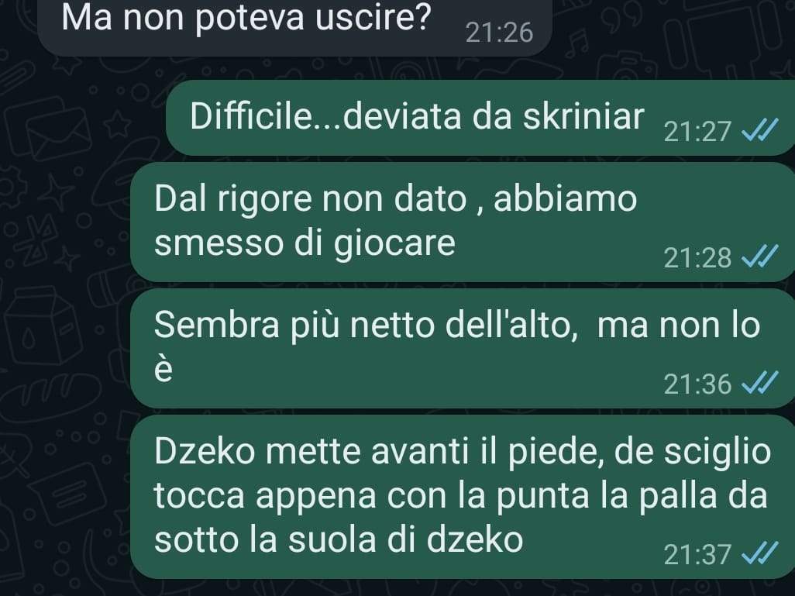Image resolution: width=795 pixels, height=596 pixels.
Task: Tap the 'Sembra più netto dell'alto' message
Action: point(463,349)
